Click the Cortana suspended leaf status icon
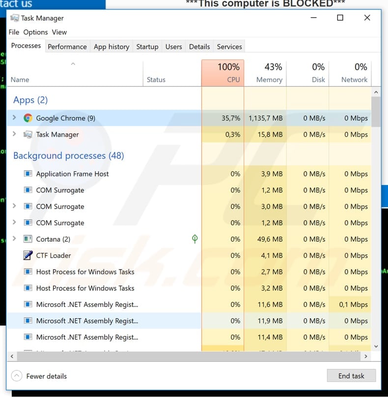Viewport: 388px width, 398px height. (x=194, y=239)
